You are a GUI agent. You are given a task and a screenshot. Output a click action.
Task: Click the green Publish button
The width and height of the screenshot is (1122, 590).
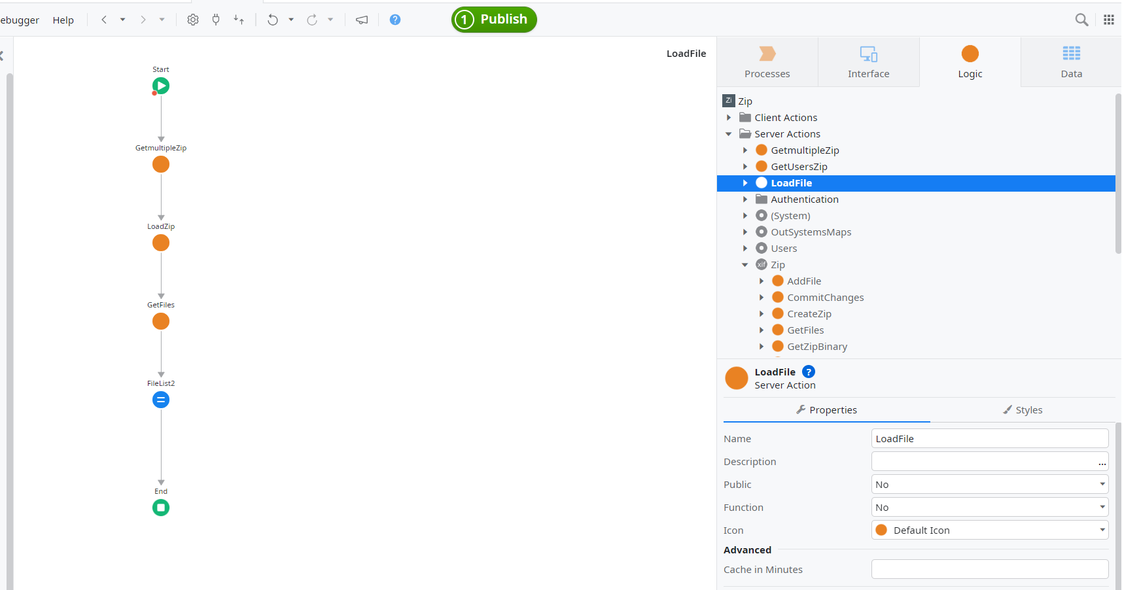(x=494, y=20)
